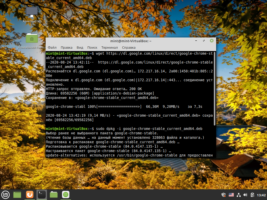Open the Правка menu

pyautogui.click(x=66, y=48)
